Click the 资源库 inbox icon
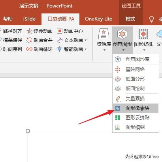Viewport: 162px width, 162px height. [104, 34]
